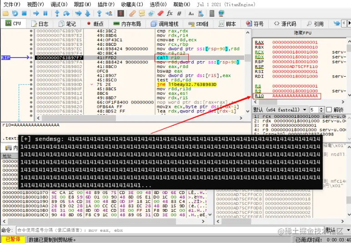Select the RSP register value 000000AD75CFF110

click(295, 67)
